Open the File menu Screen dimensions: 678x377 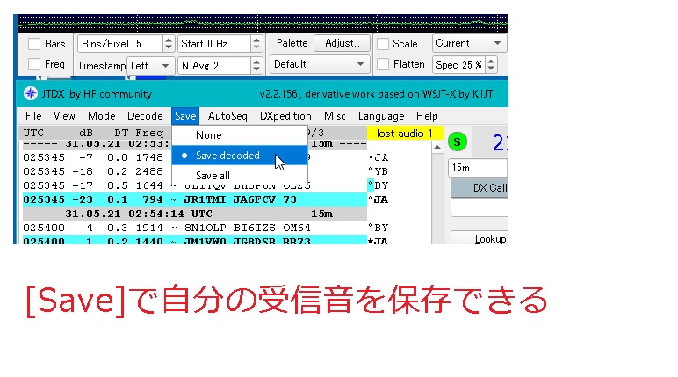pyautogui.click(x=33, y=116)
